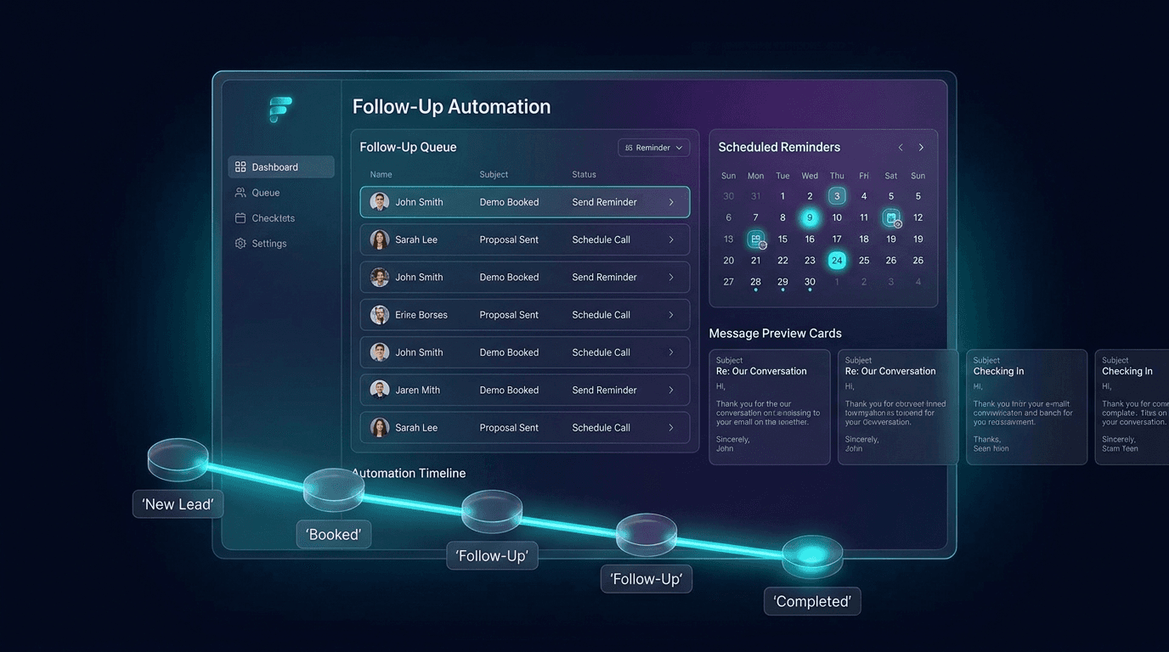Click the 'Completed' timeline label
Screen dimensions: 1169x652
pyautogui.click(x=812, y=602)
